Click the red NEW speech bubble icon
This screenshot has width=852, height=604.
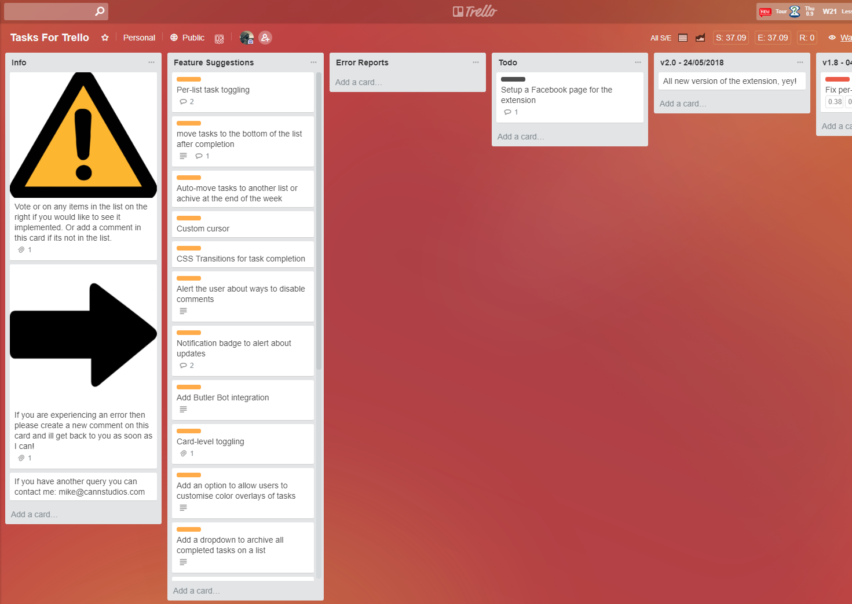pyautogui.click(x=765, y=12)
